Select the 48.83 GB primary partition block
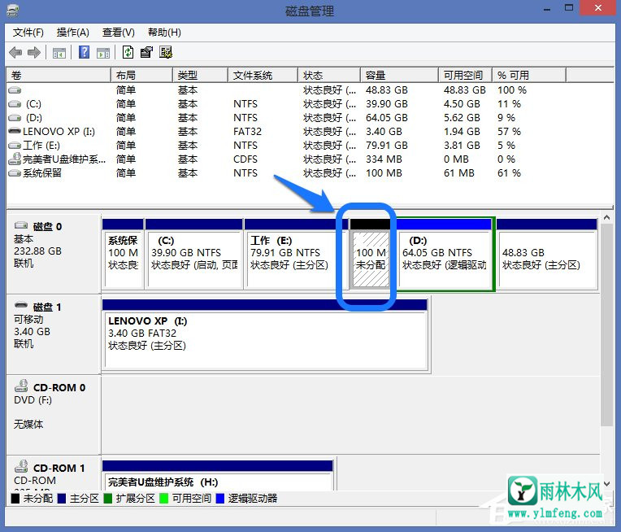Screen dimensions: 621x532 pos(547,254)
